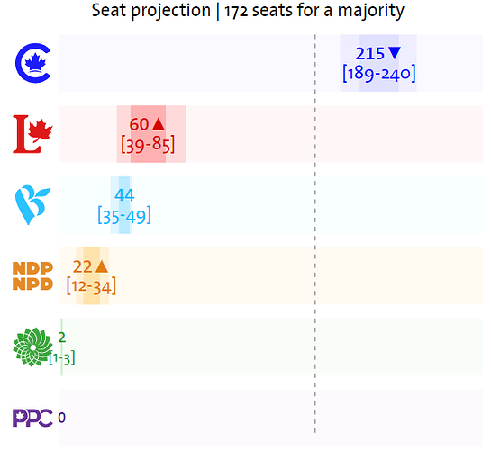Click the PPC party logo
The width and height of the screenshot is (491, 450).
[x=32, y=418]
